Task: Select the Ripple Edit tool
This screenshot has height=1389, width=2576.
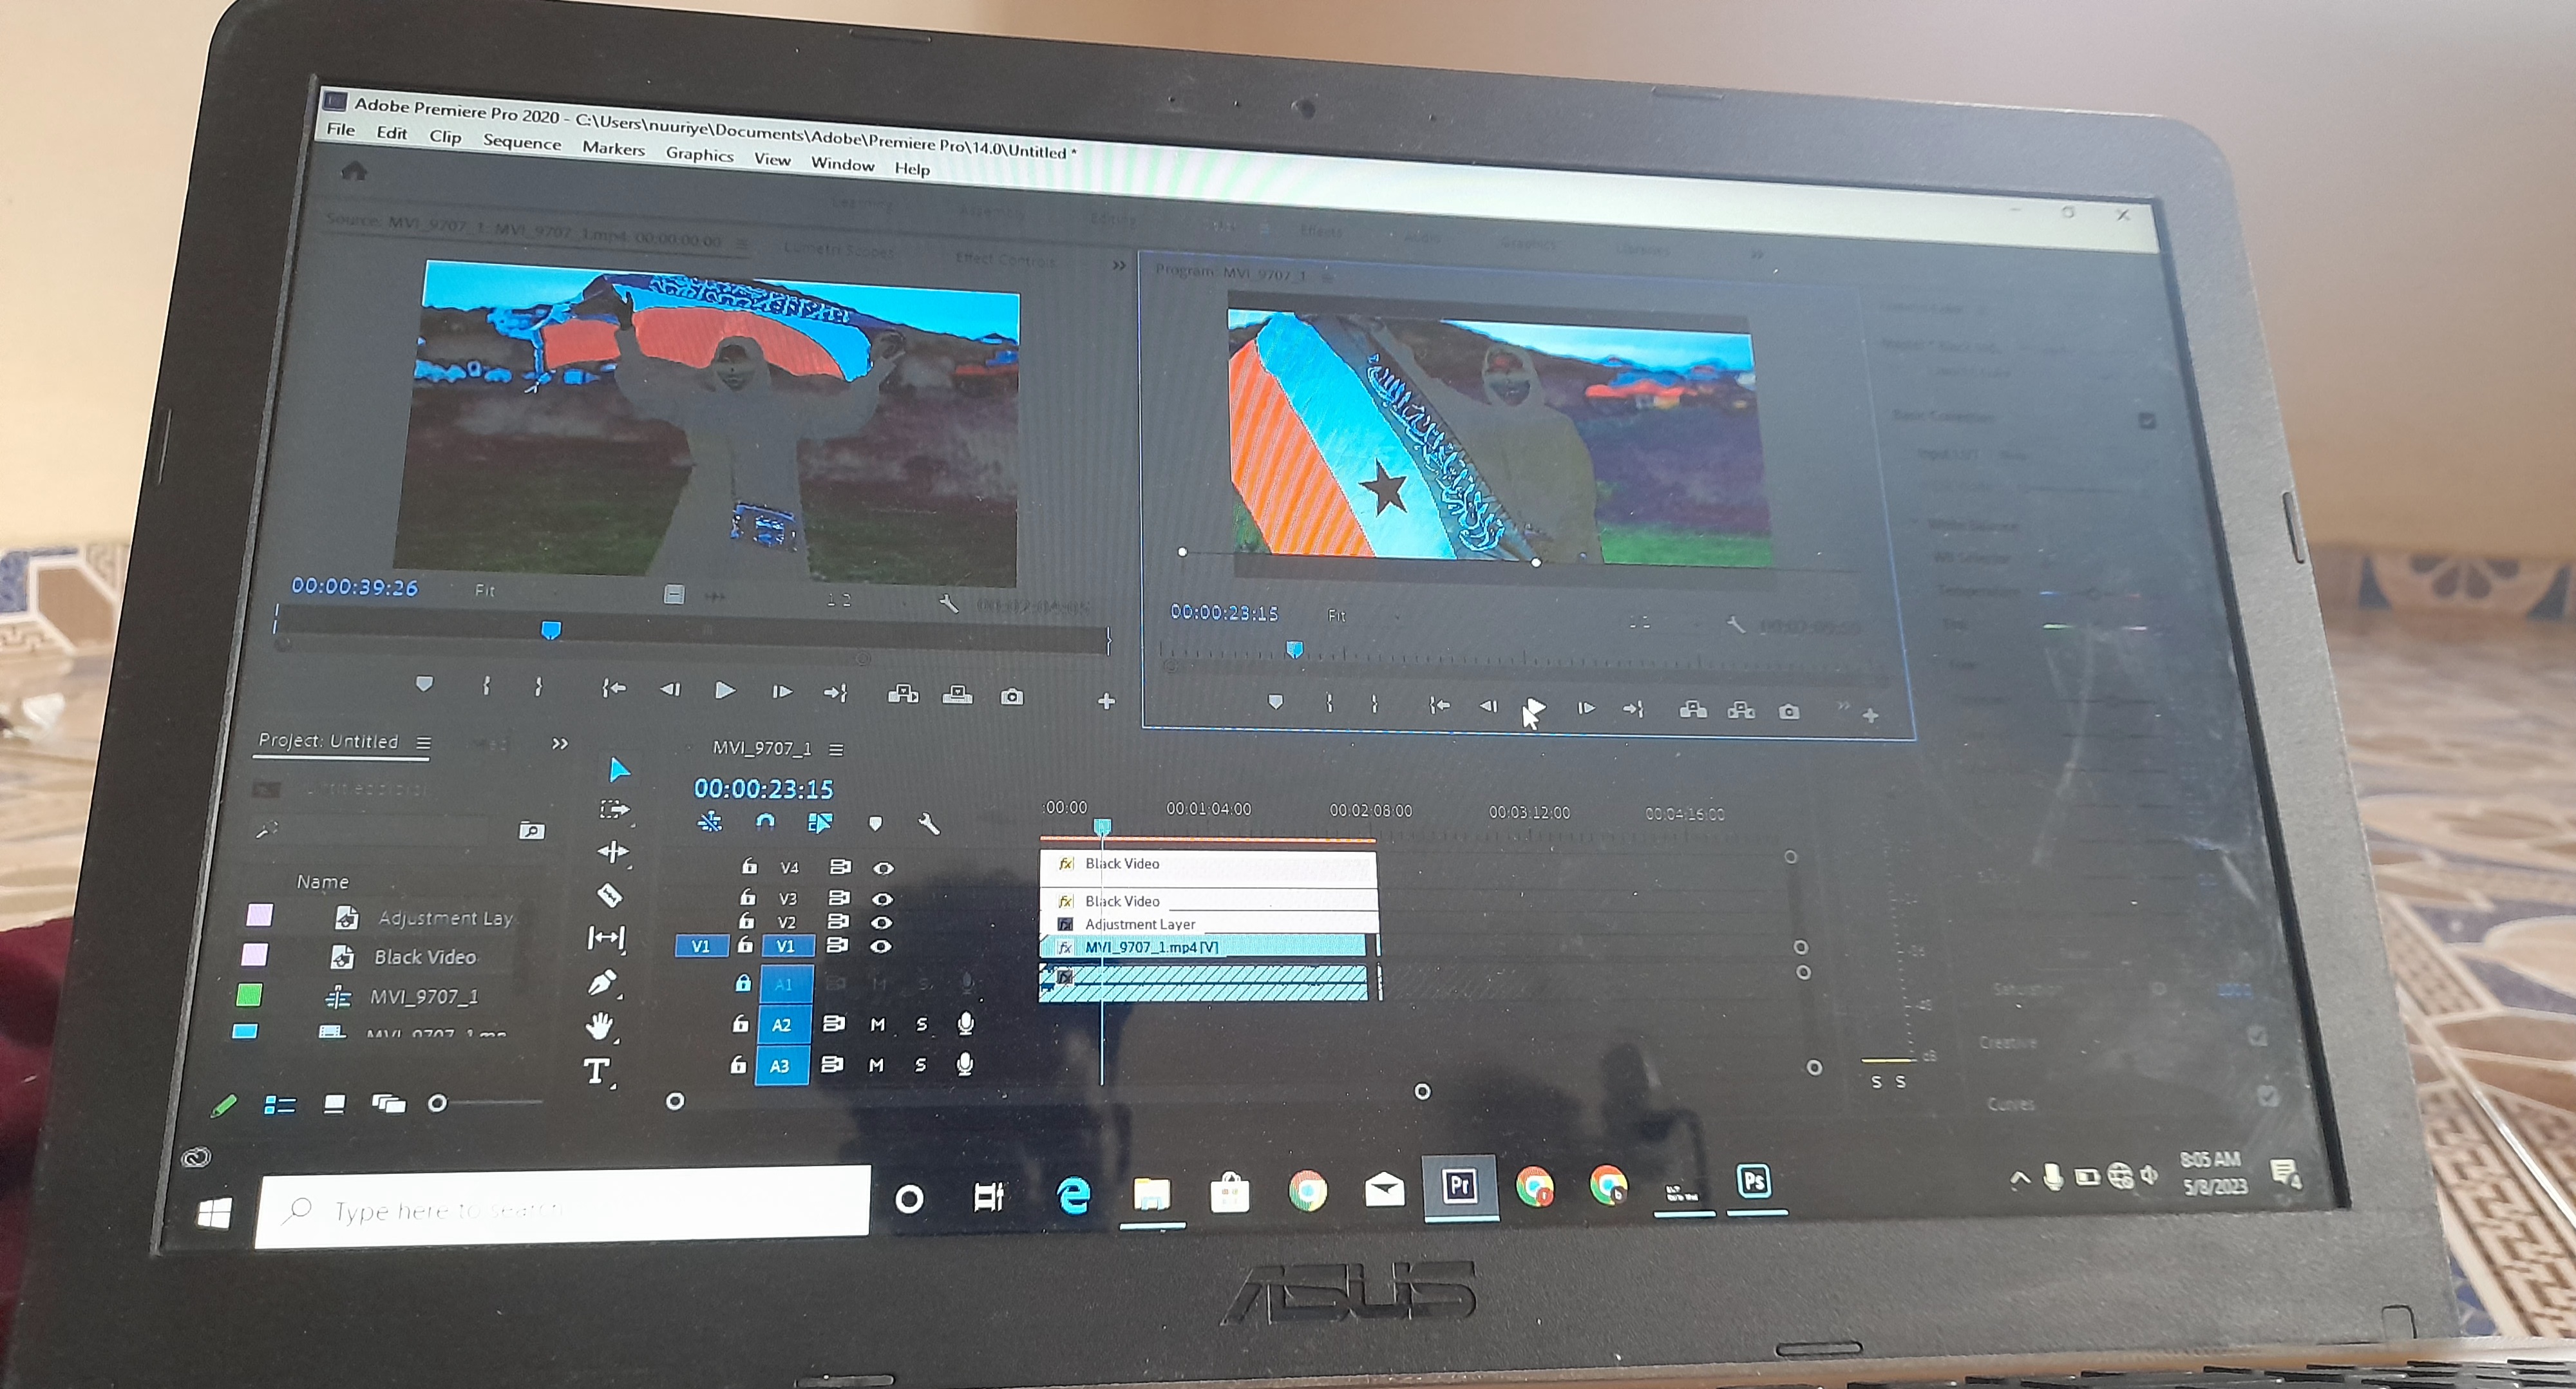Action: click(612, 852)
